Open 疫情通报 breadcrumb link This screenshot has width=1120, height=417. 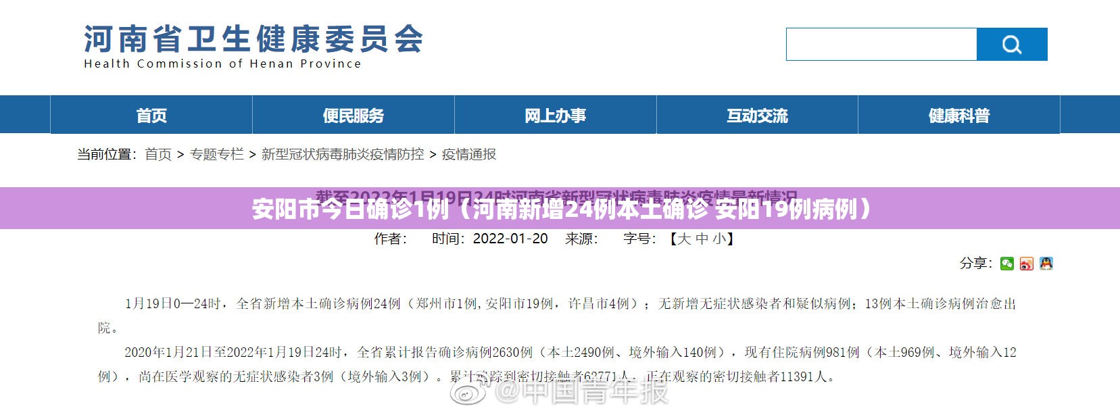[x=469, y=155]
